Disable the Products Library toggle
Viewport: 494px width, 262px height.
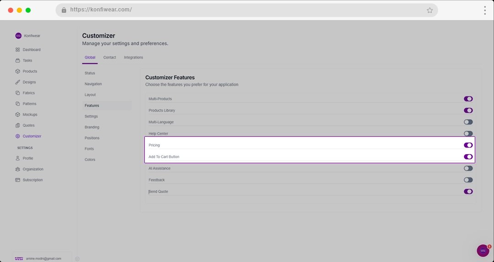click(468, 110)
